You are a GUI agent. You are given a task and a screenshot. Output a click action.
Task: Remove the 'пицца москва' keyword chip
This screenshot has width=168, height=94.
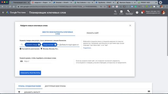click(55, 45)
